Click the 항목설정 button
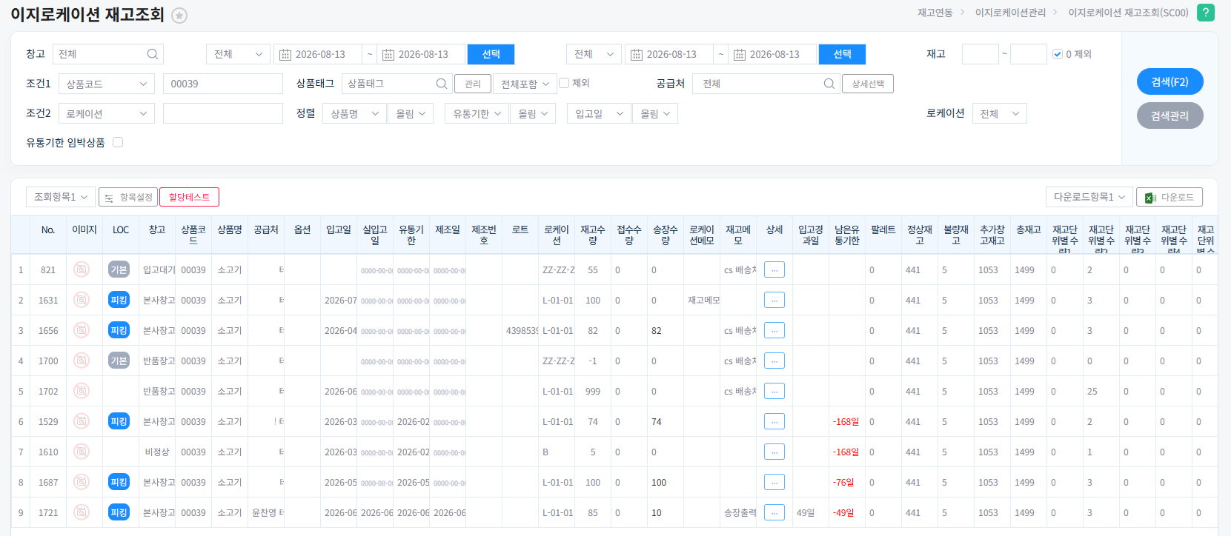The image size is (1231, 536). [x=128, y=197]
